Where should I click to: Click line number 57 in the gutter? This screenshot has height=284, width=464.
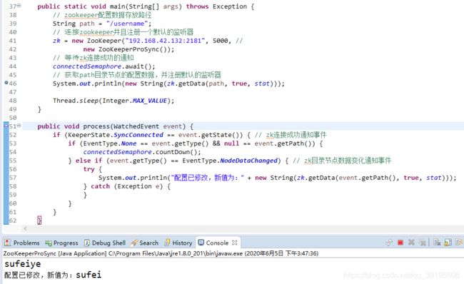[x=13, y=178]
